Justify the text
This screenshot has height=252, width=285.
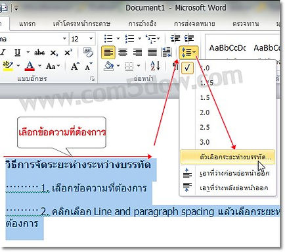pos(152,53)
